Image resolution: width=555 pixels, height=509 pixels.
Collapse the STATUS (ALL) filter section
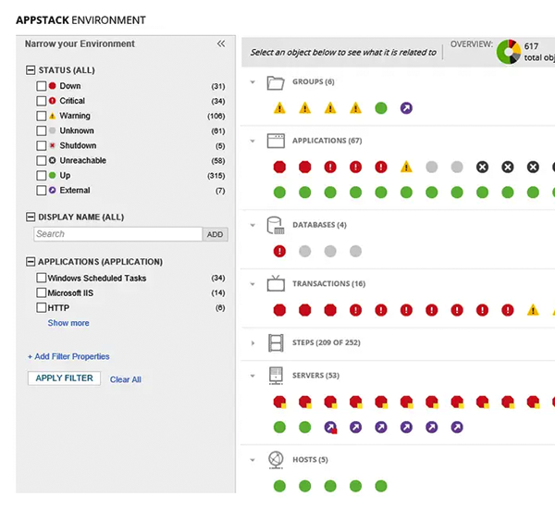tap(31, 69)
